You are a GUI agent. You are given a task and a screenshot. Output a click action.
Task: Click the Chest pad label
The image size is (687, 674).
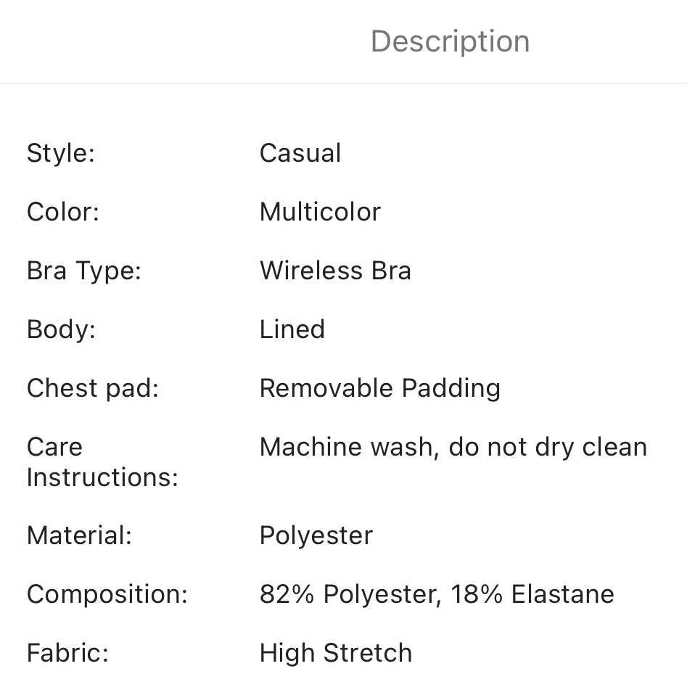[93, 388]
